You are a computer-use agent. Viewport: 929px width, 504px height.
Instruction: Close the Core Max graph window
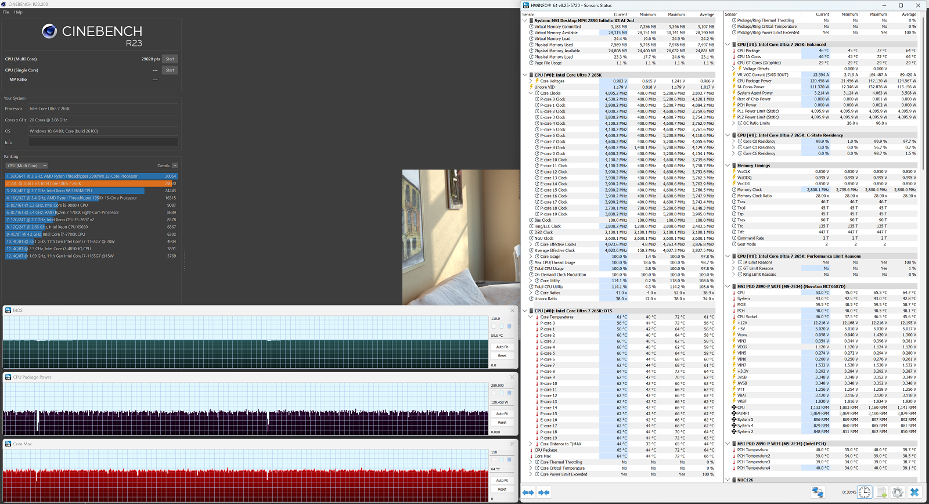tap(512, 444)
